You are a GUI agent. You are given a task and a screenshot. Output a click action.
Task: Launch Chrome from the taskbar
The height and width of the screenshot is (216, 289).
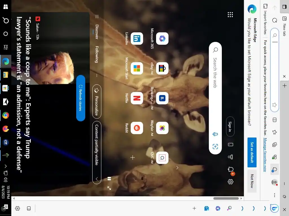(x=6, y=115)
